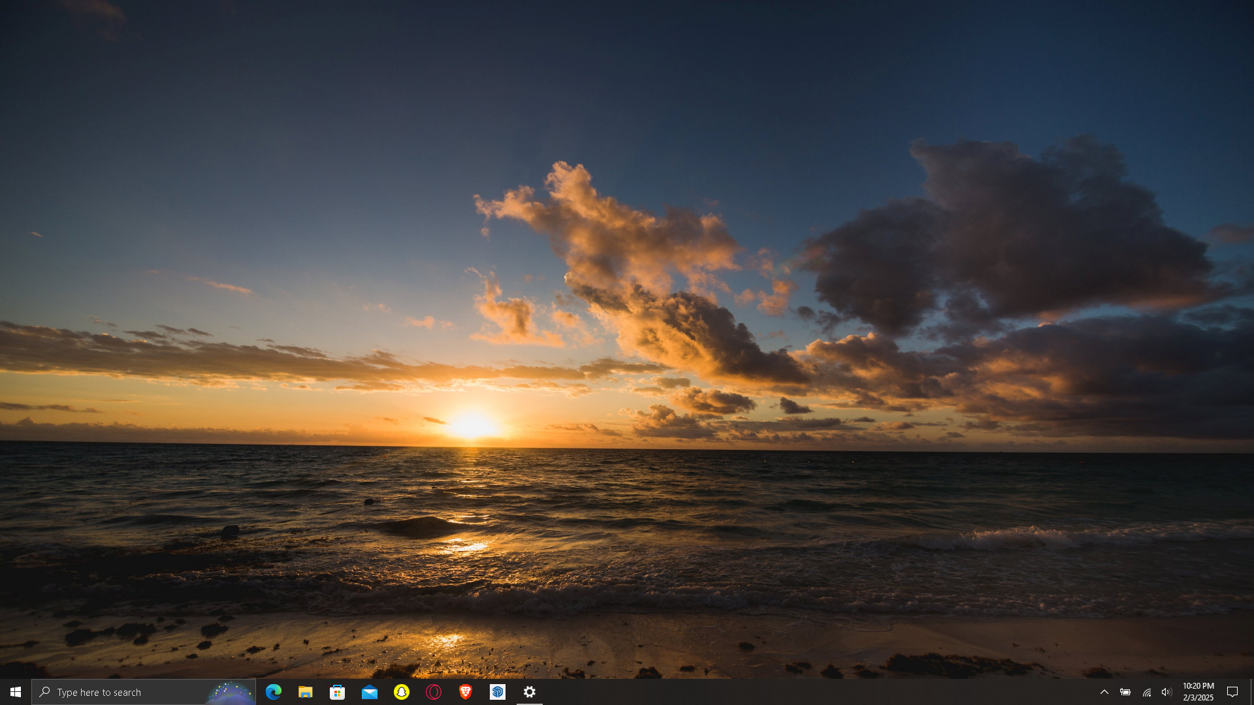
Task: Open the volume speaker control
Action: click(1166, 692)
